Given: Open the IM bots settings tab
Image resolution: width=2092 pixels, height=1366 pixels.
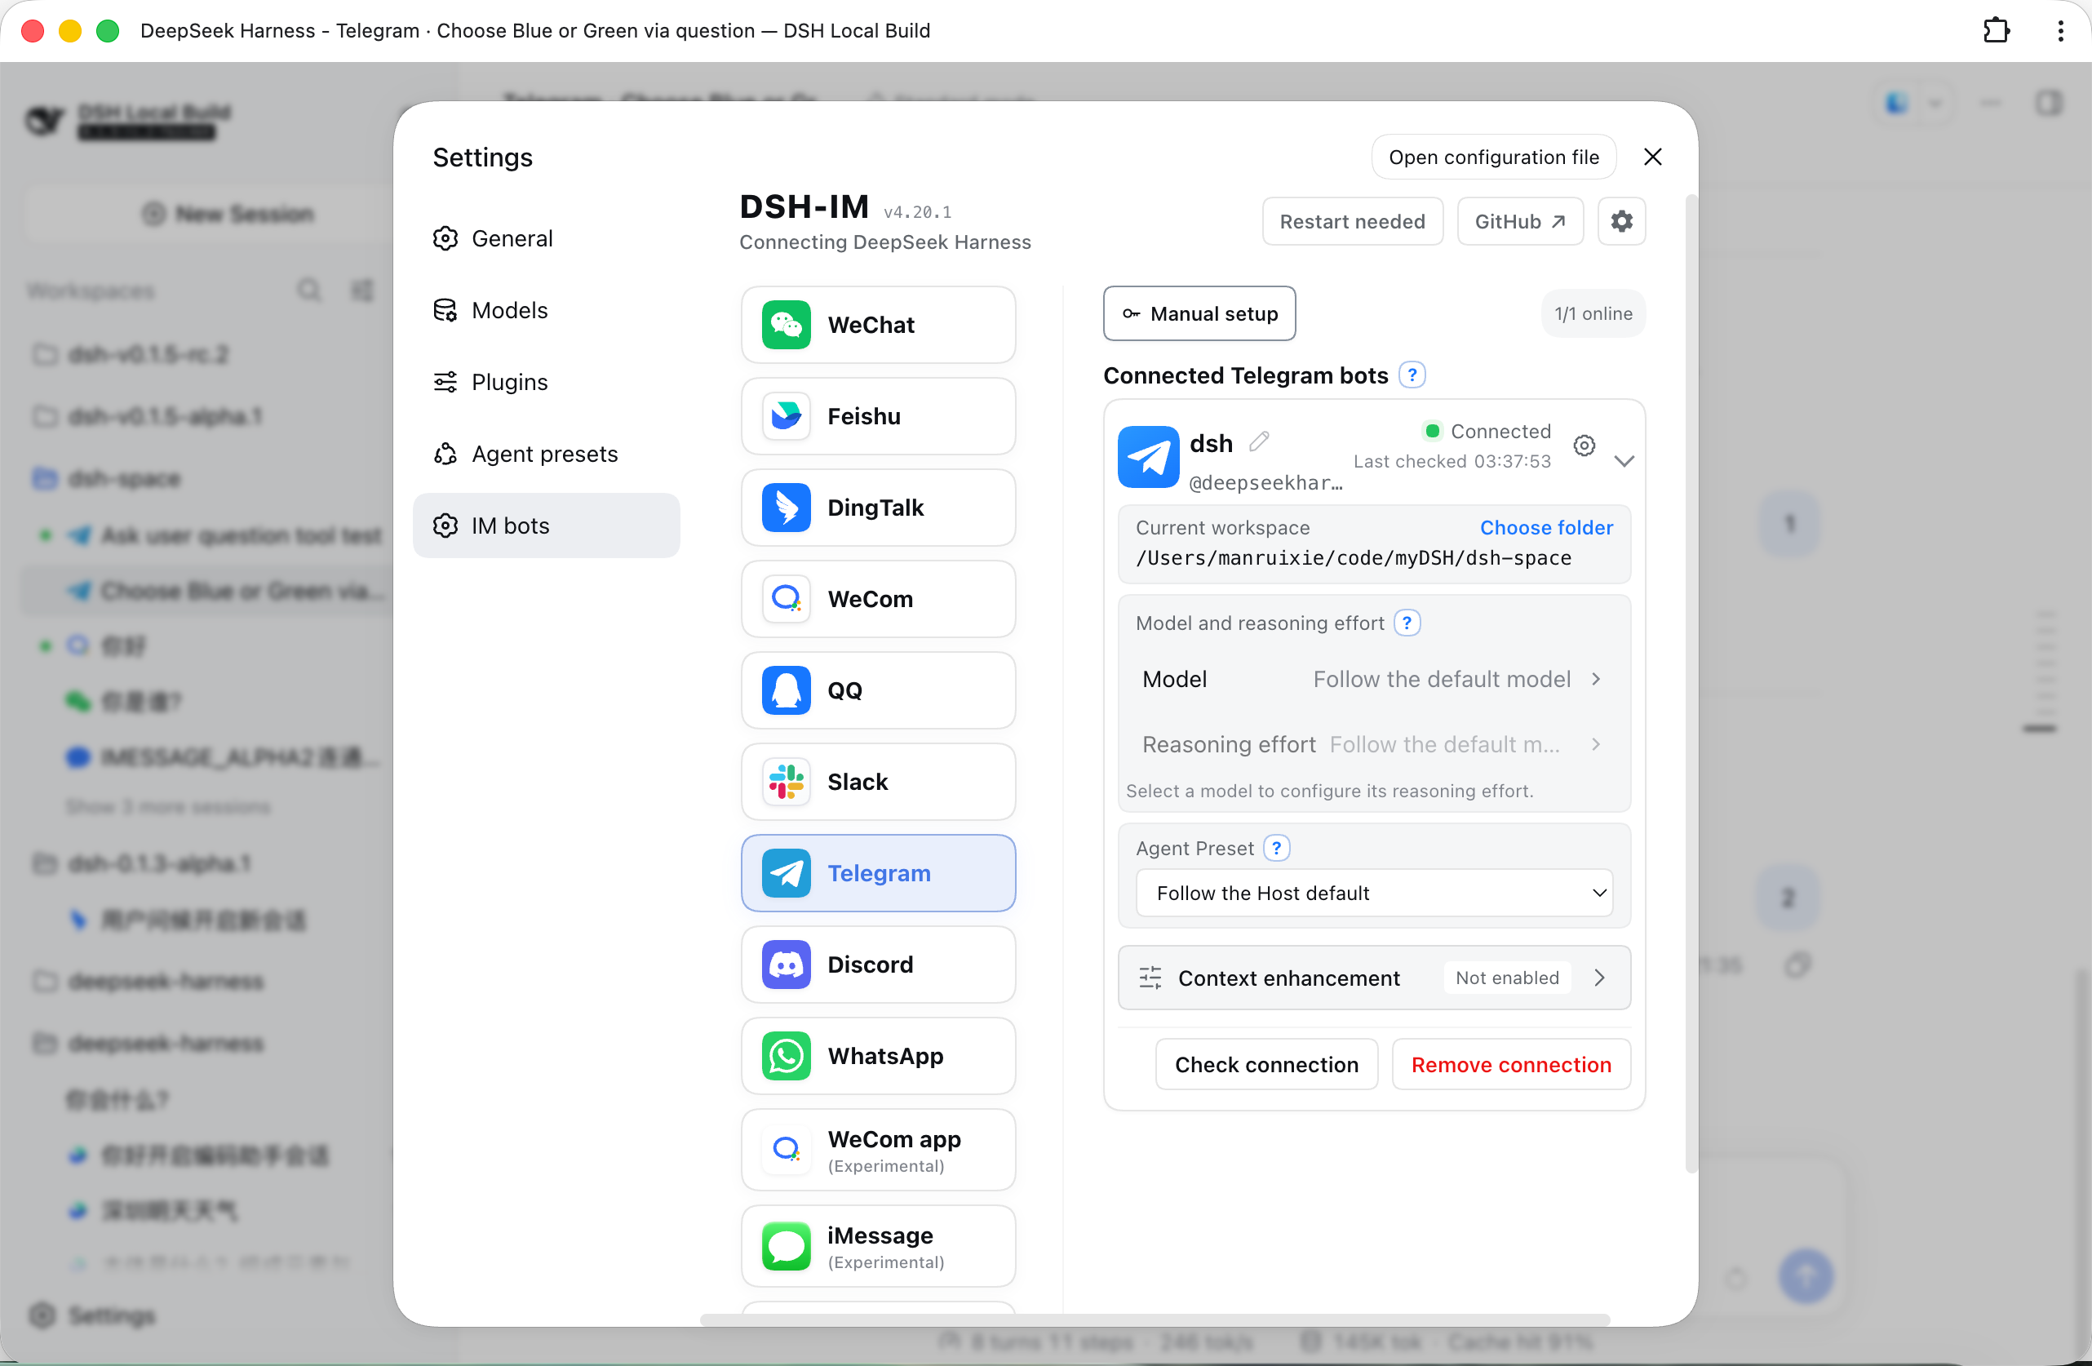Looking at the screenshot, I should pyautogui.click(x=546, y=526).
